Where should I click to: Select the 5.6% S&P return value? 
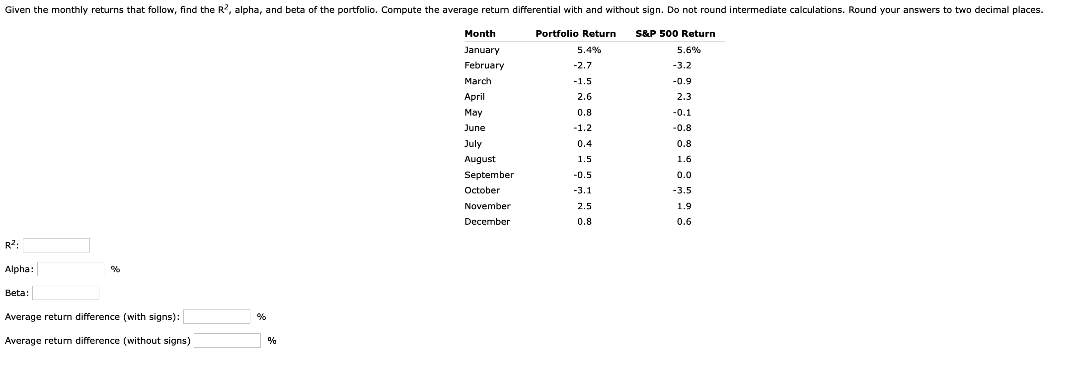[x=689, y=50]
